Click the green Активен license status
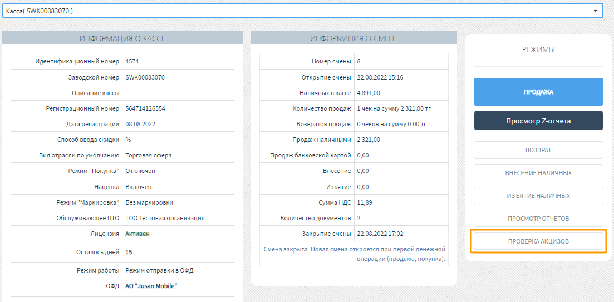 click(137, 234)
